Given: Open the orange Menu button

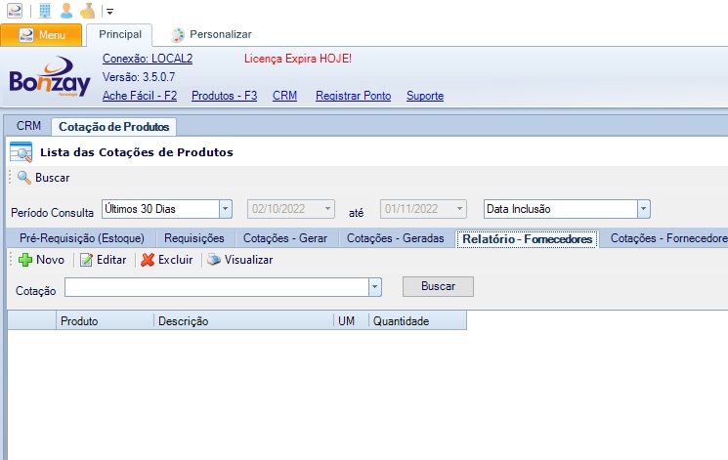Looking at the screenshot, I should [41, 35].
